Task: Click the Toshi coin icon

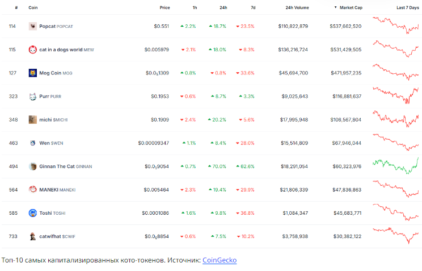Action: (x=32, y=213)
